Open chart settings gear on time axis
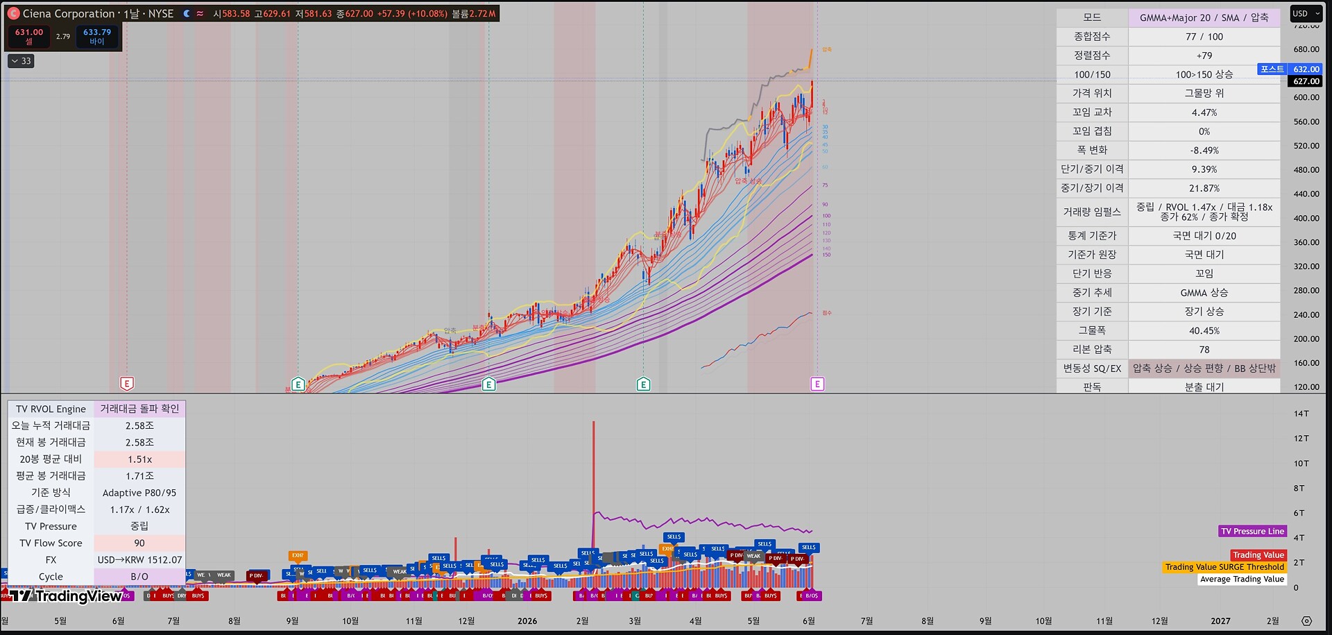The width and height of the screenshot is (1332, 635). point(1307,621)
